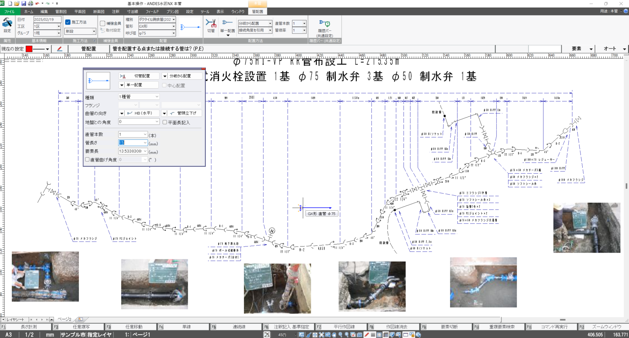Return to the previous view icon
This screenshot has width=629, height=338.
[x=353, y=335]
